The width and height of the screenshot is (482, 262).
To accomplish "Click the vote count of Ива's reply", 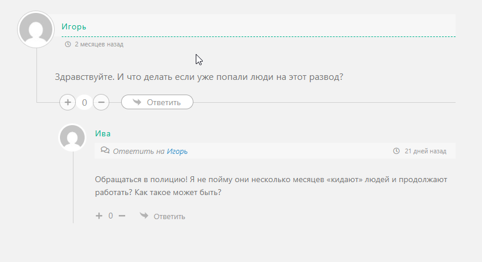I will pyautogui.click(x=111, y=216).
